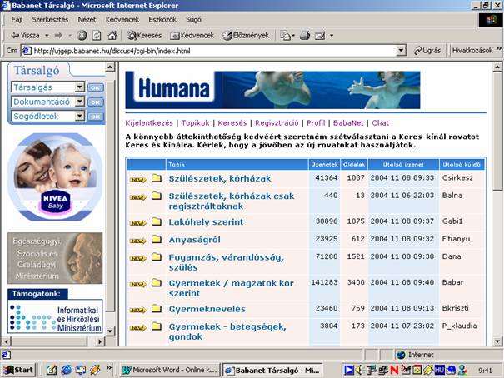Click folder icon beside Lakóhely szerint
The image size is (504, 378).
click(156, 221)
